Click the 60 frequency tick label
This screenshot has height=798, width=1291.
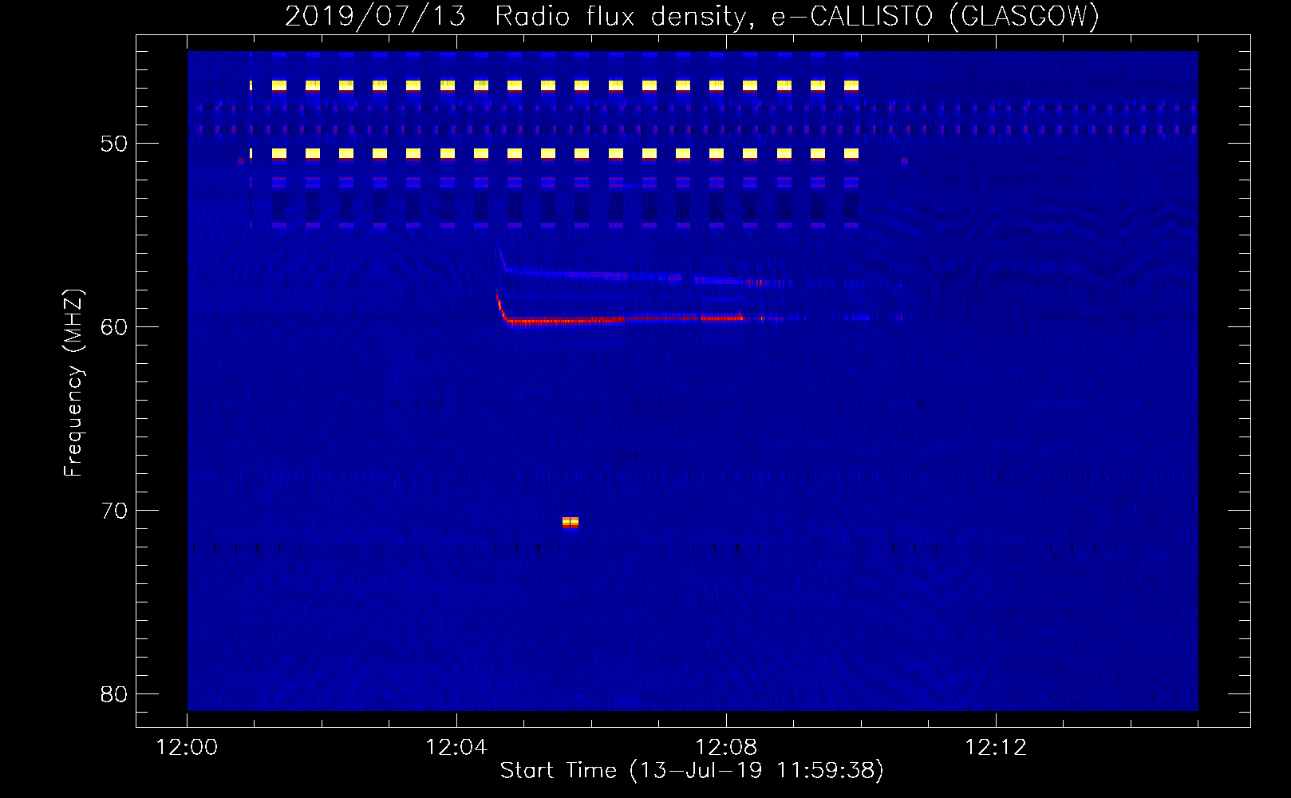click(114, 327)
